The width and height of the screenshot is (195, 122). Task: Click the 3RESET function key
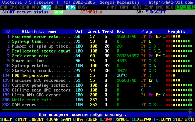tap(37, 119)
